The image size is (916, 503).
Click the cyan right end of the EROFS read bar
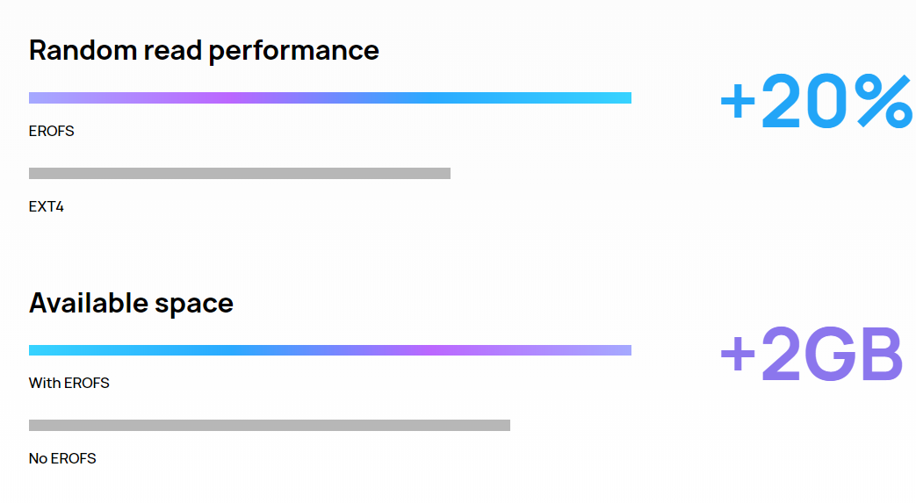619,97
